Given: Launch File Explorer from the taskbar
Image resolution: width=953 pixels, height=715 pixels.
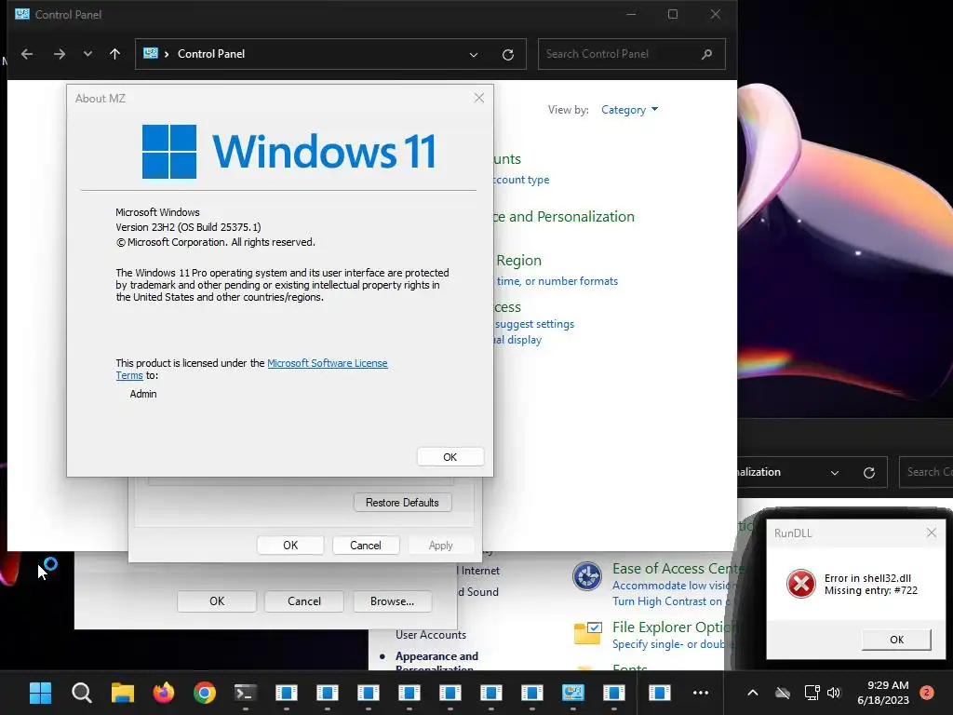Looking at the screenshot, I should (x=122, y=693).
